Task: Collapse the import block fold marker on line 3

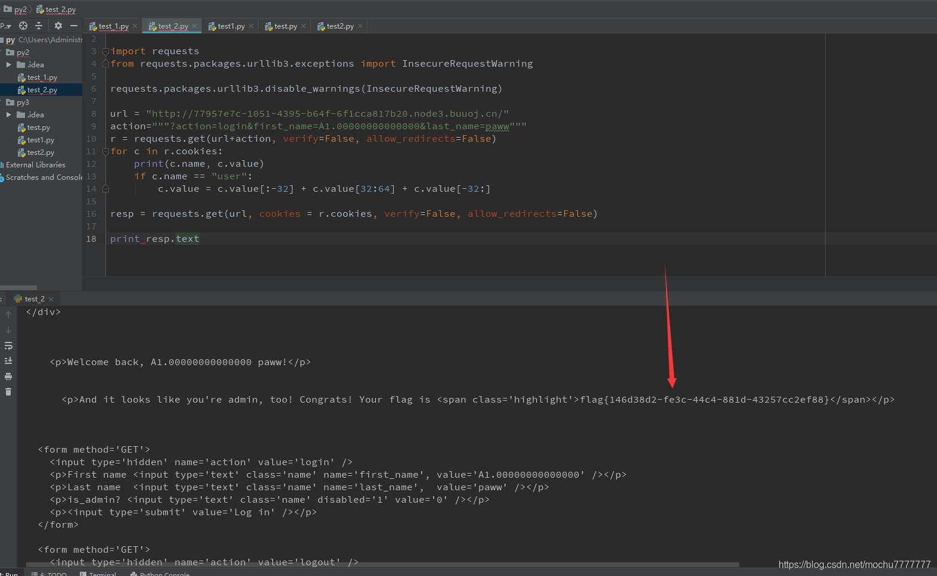Action: pyautogui.click(x=105, y=51)
